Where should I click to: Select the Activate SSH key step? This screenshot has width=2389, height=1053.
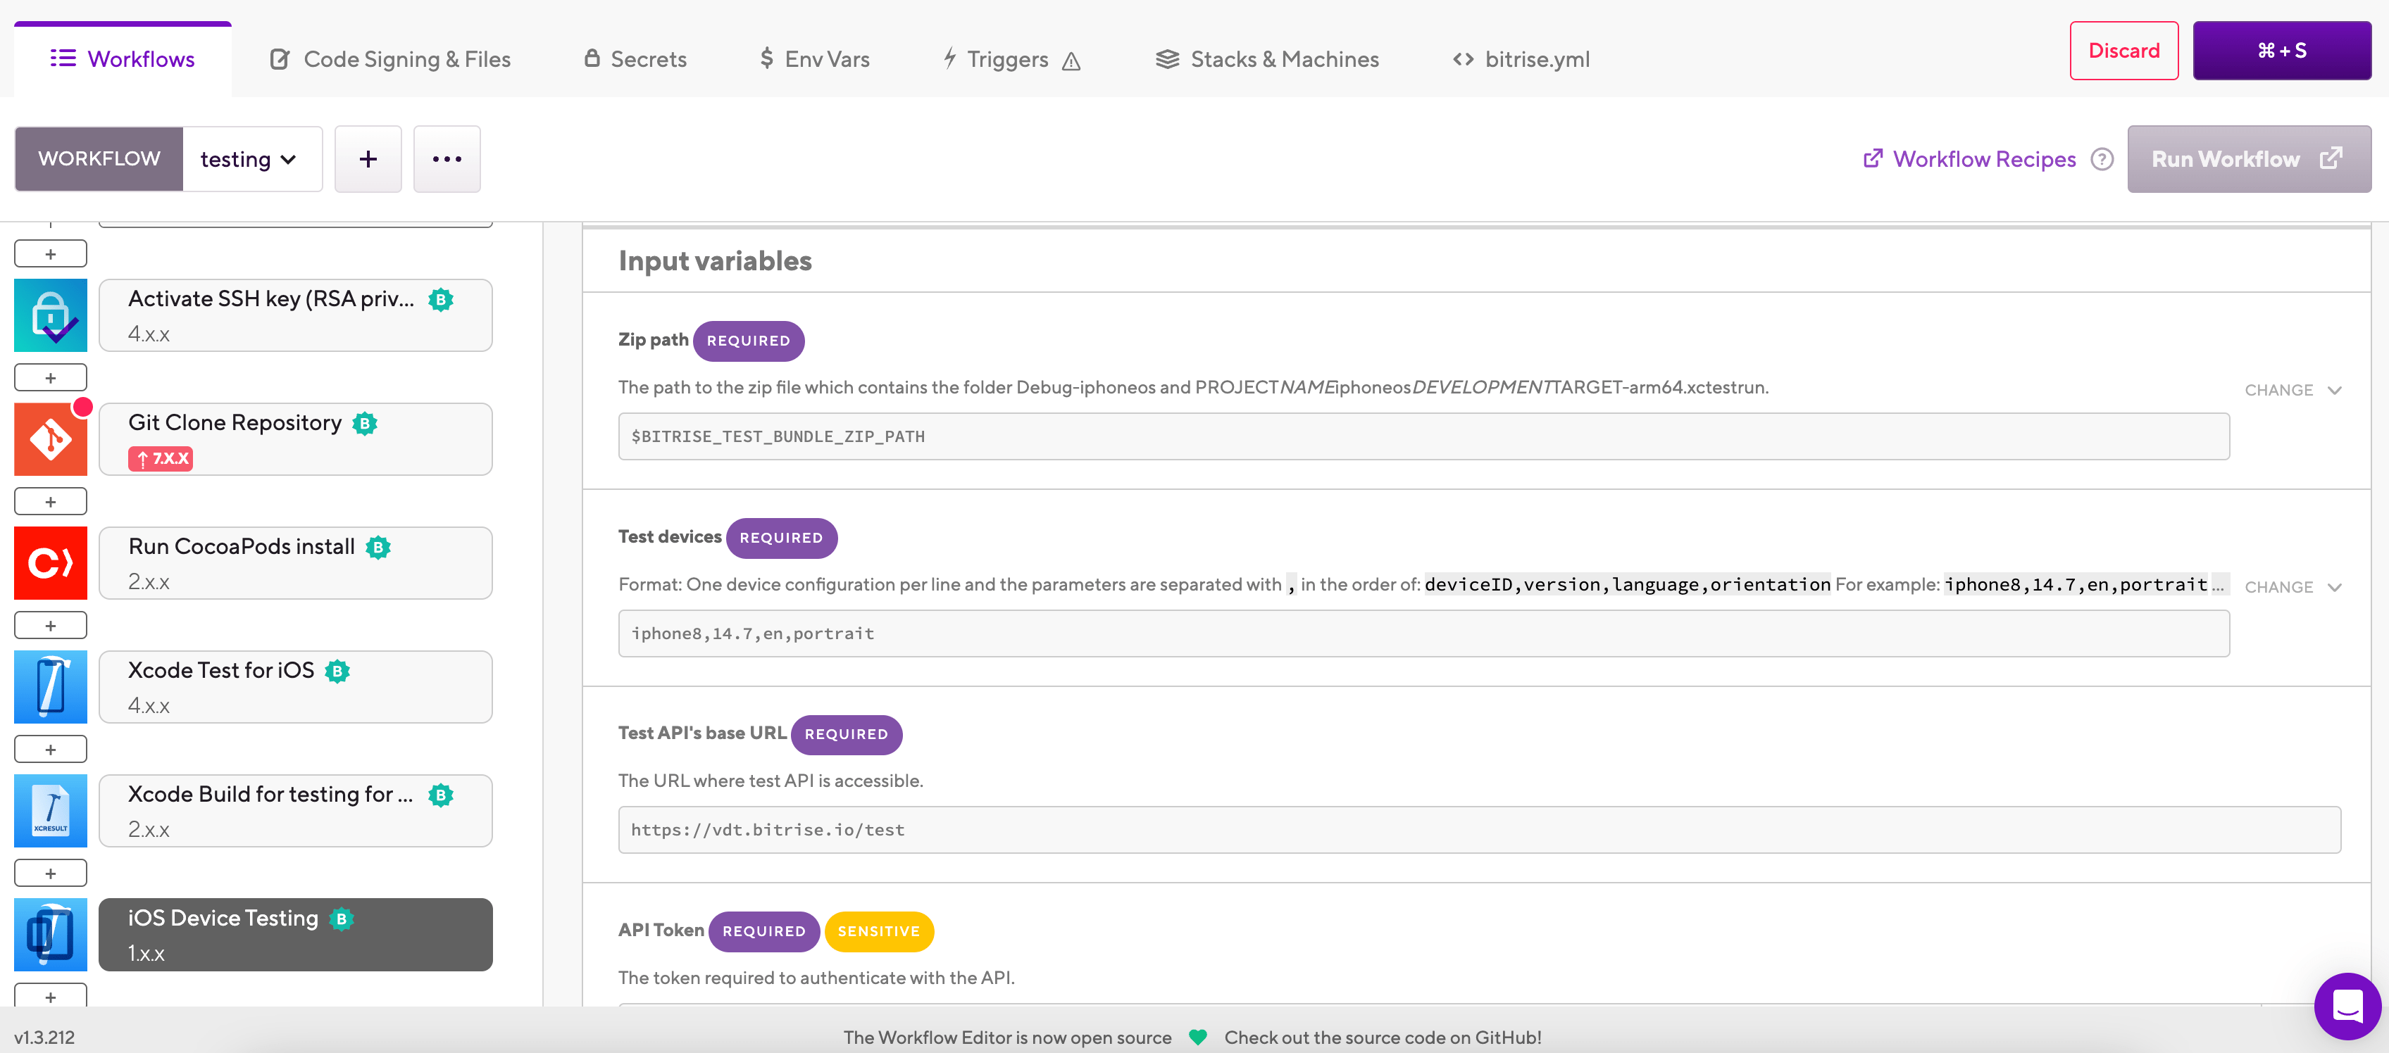[296, 315]
